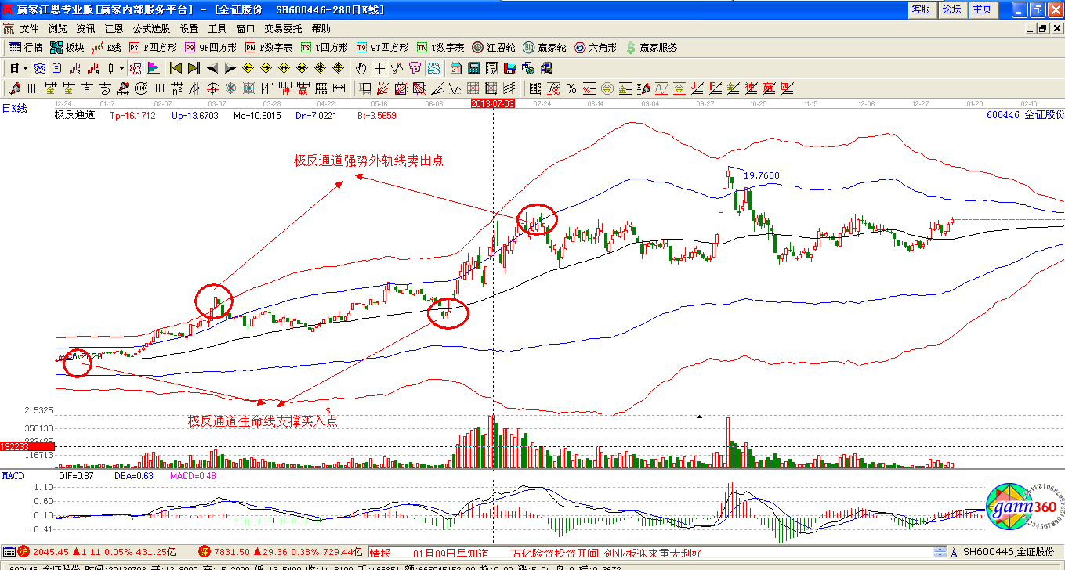Open the 交易委托 menu
Viewport: 1065px width, 570px height.
click(x=283, y=28)
